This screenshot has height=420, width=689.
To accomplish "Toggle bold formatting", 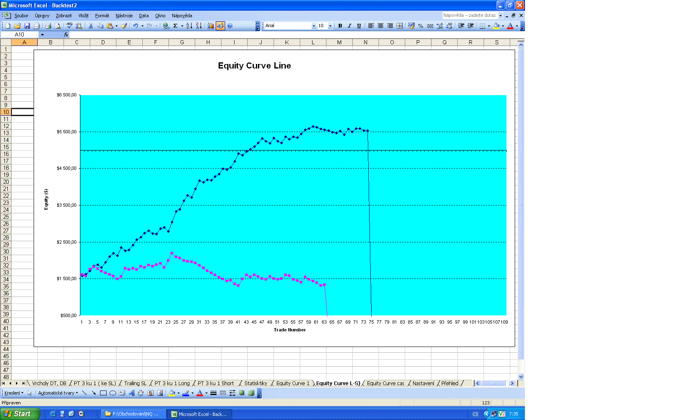I will coord(340,26).
